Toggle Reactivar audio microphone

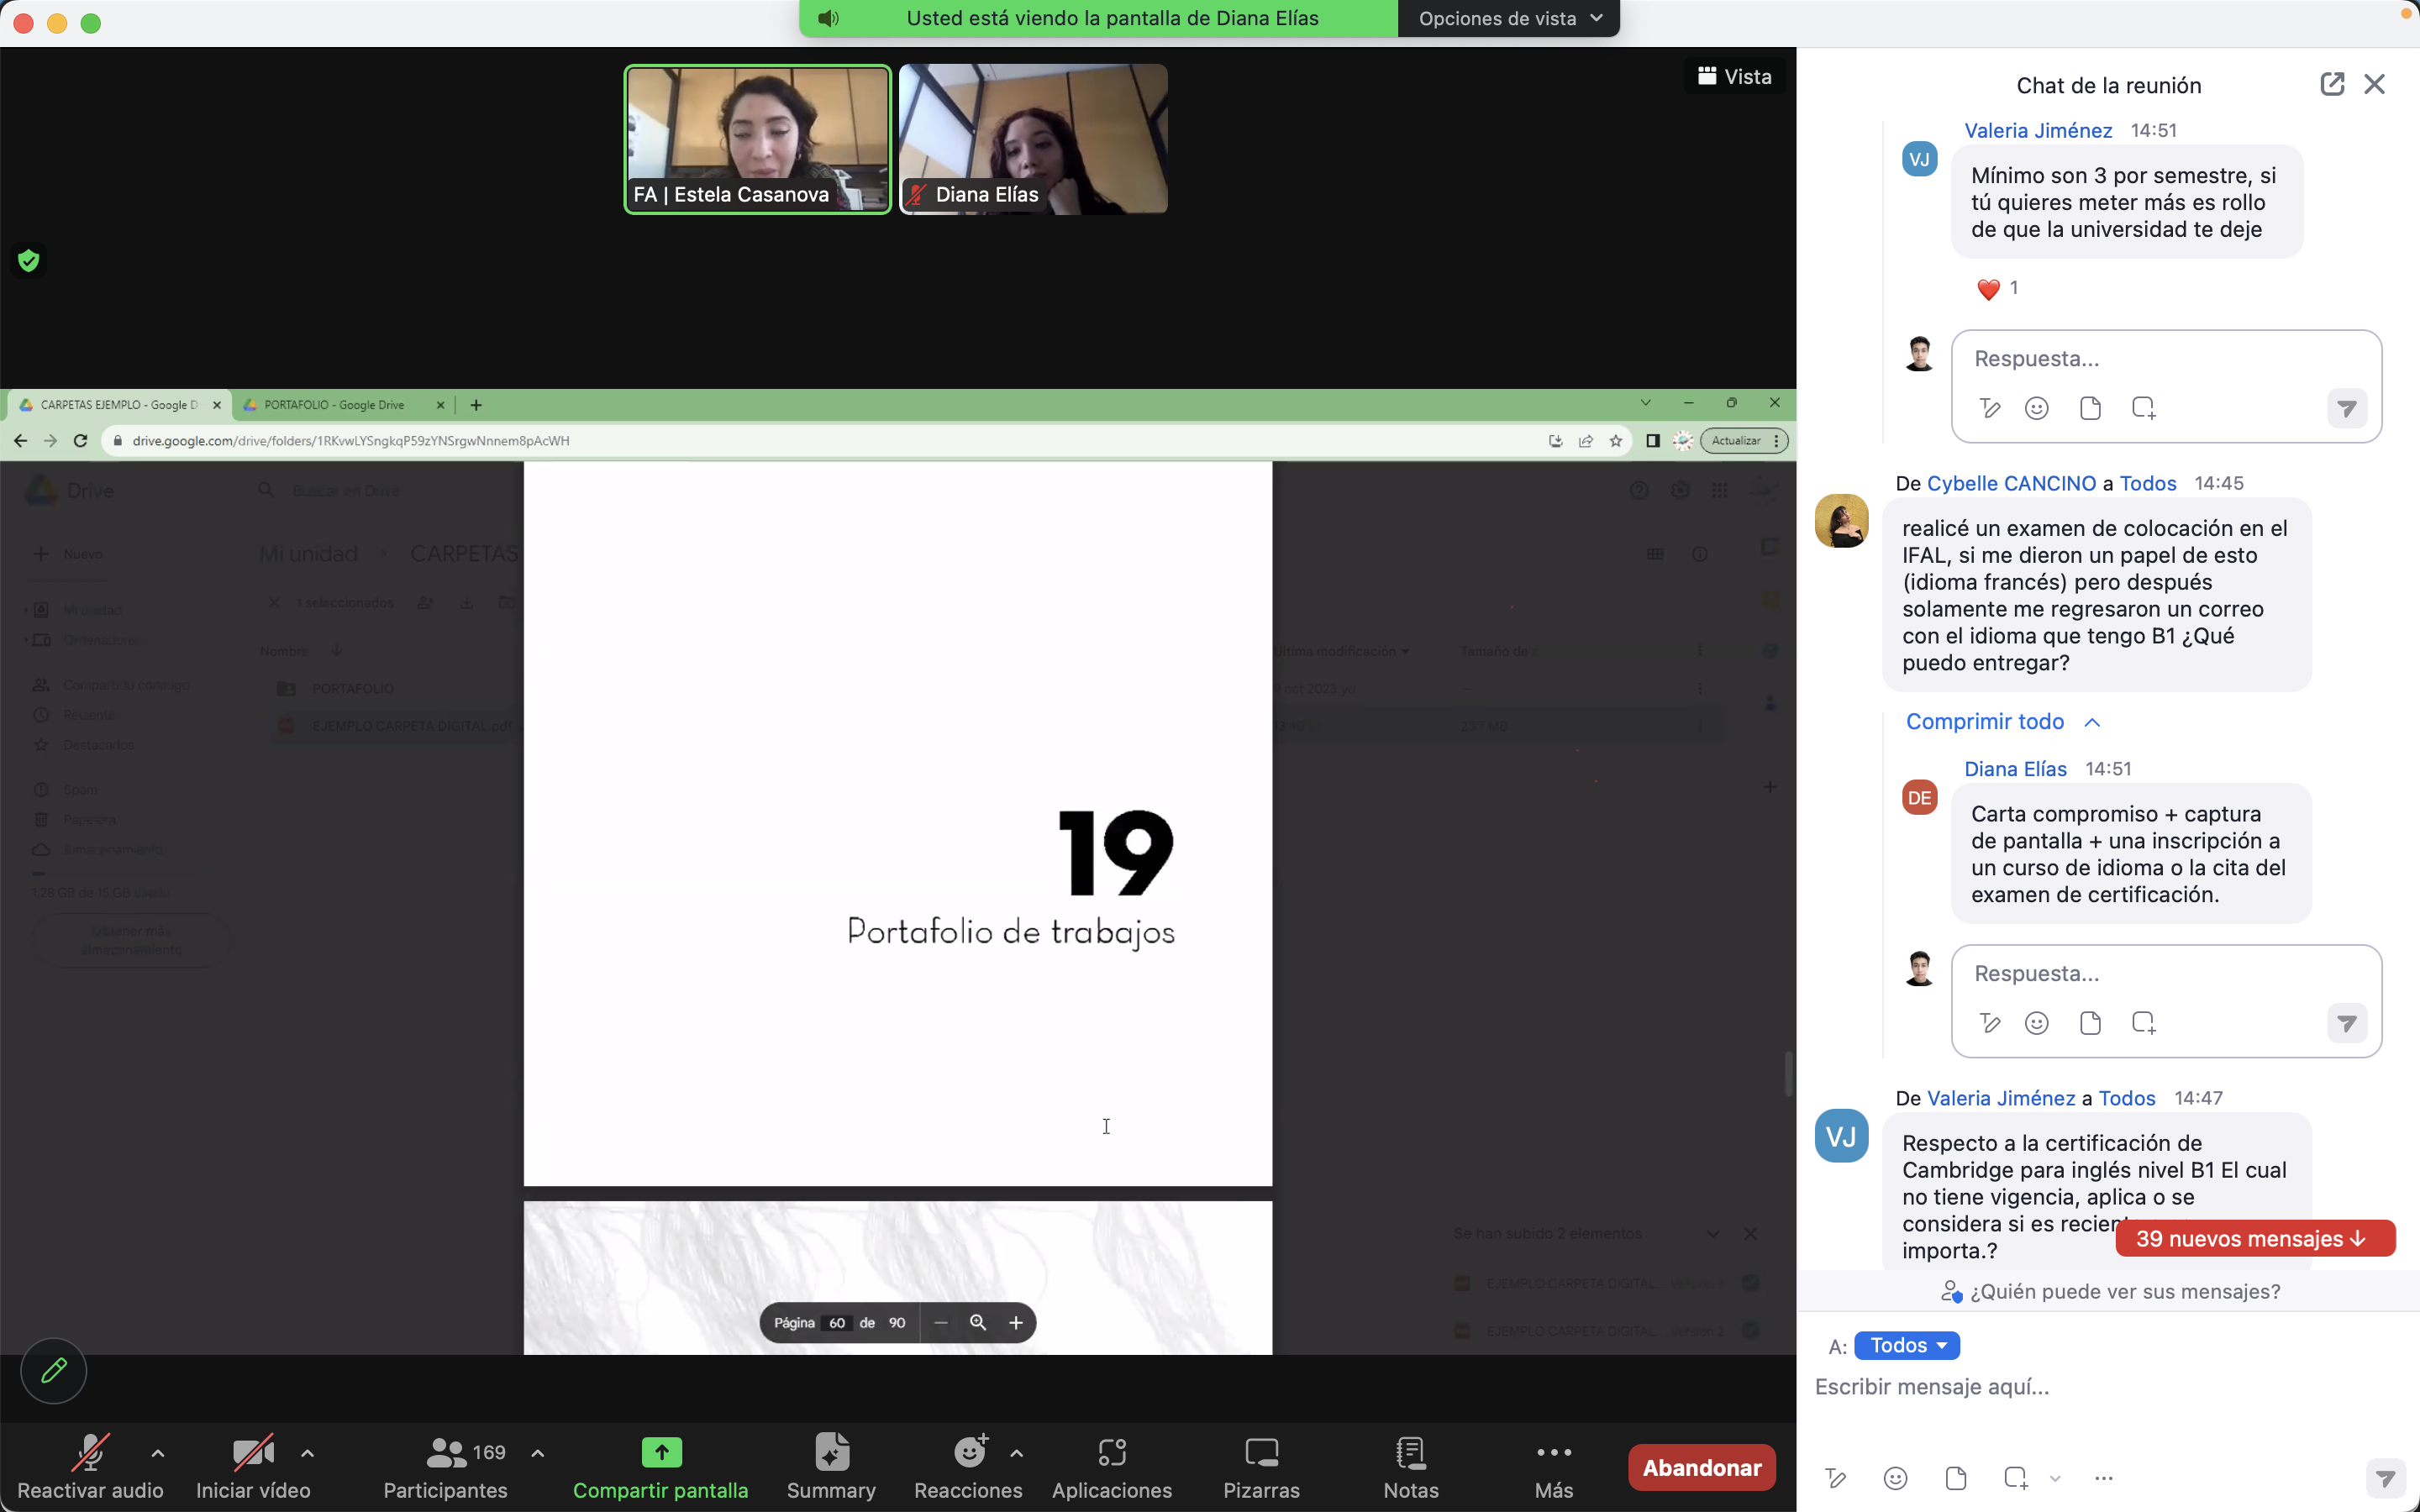pos(90,1465)
